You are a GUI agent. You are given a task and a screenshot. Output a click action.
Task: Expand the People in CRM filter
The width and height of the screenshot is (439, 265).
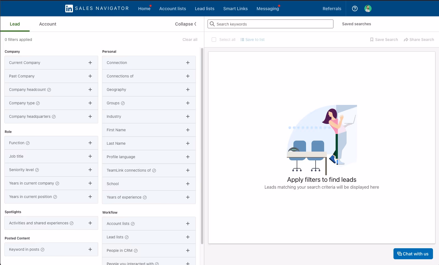149,250
